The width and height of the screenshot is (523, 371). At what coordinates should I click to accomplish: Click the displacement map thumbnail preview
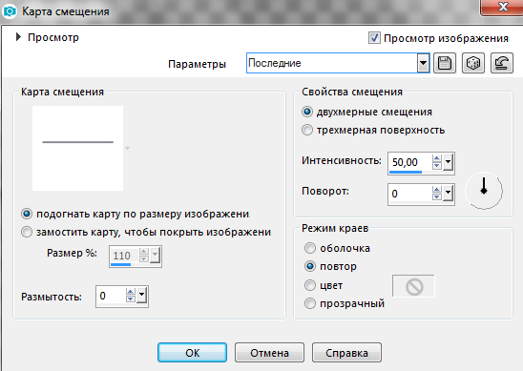[x=77, y=149]
